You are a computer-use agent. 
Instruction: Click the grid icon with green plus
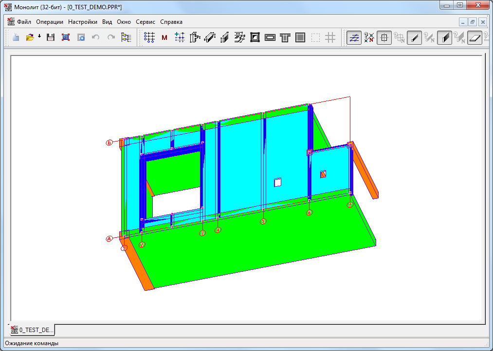click(x=180, y=37)
